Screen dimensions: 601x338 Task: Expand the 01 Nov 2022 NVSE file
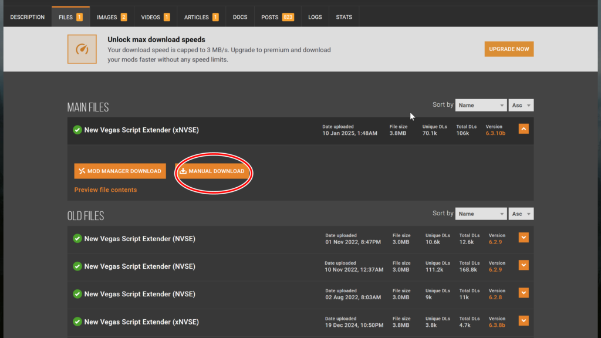(x=524, y=238)
